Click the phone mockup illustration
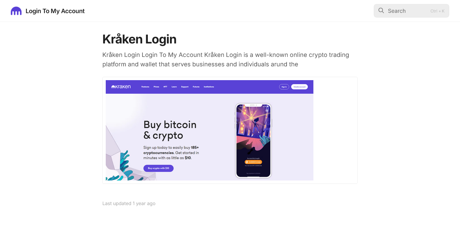460x230 pixels. [x=253, y=140]
